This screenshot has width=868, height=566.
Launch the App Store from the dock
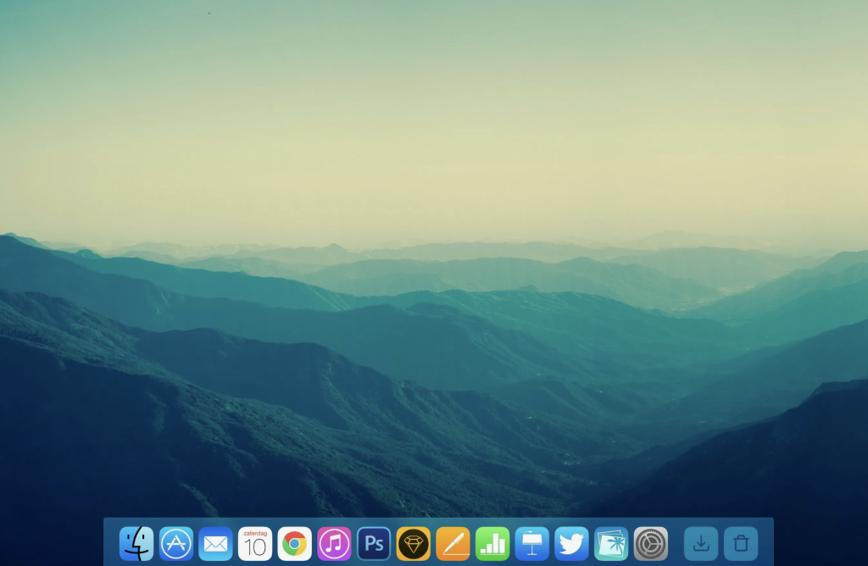tap(176, 543)
